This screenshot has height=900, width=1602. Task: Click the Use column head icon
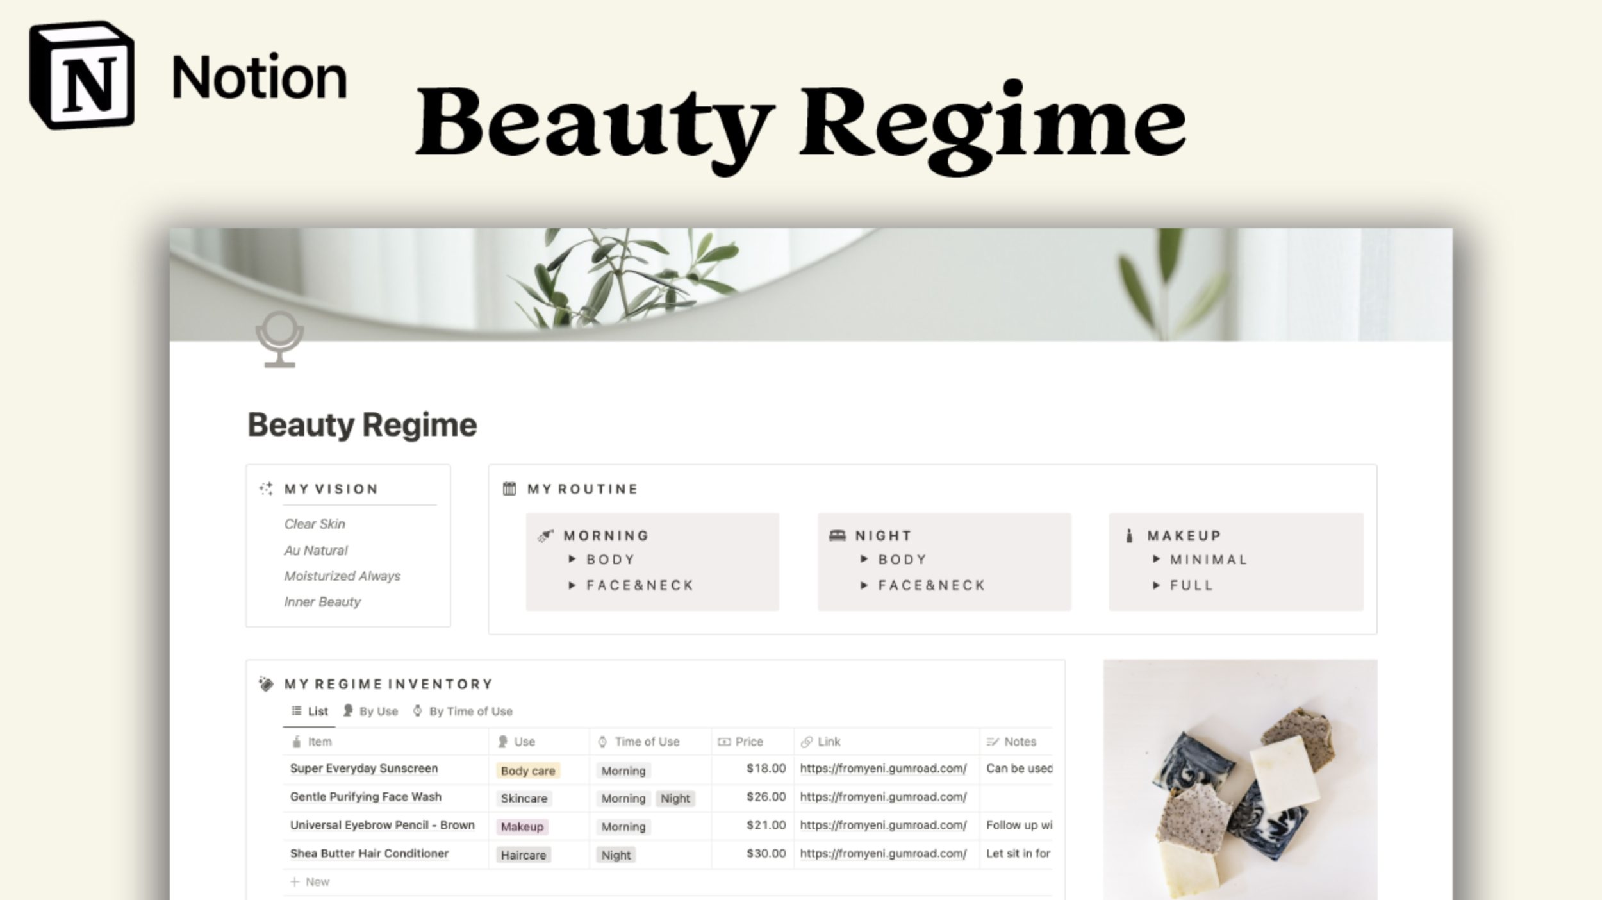(x=503, y=742)
